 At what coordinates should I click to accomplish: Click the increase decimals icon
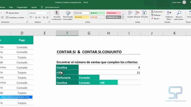tap(44, 18)
